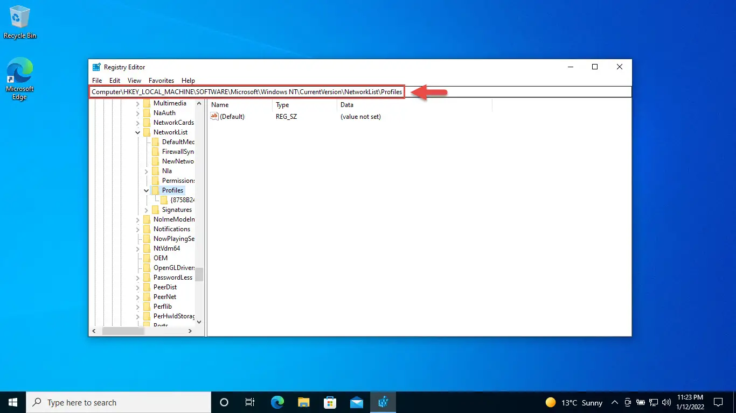Collapse the NetworkList key
The width and height of the screenshot is (736, 413).
138,132
